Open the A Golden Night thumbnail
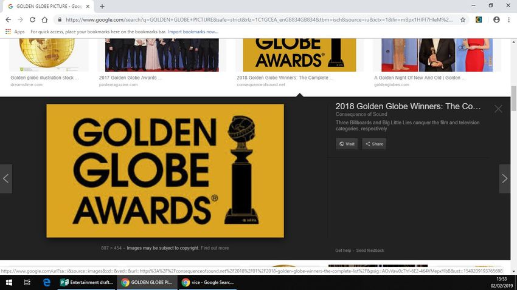 [x=437, y=55]
